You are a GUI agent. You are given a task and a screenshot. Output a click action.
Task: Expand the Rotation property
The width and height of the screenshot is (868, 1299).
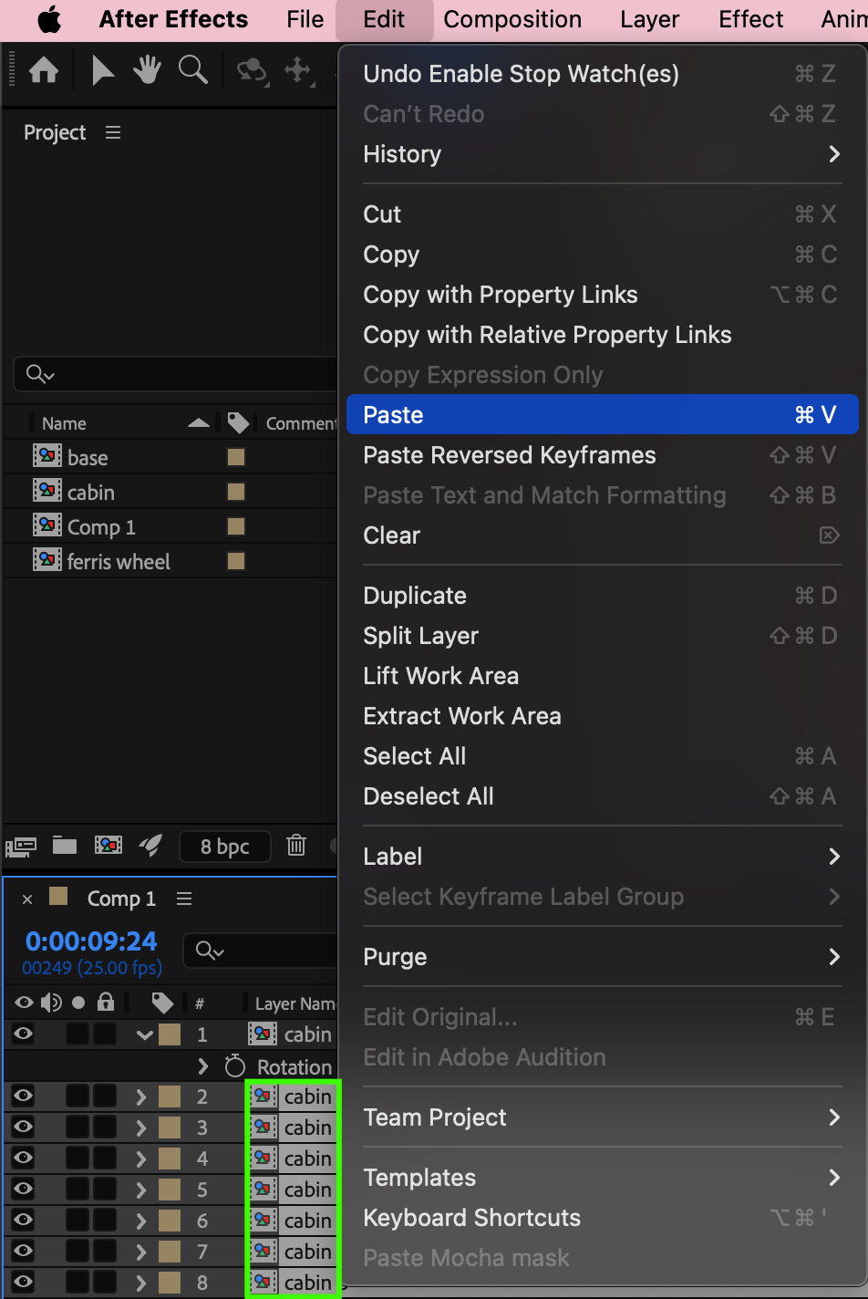(203, 1066)
